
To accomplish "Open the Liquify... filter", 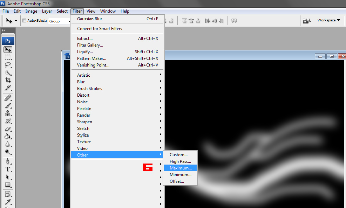I will (118, 52).
